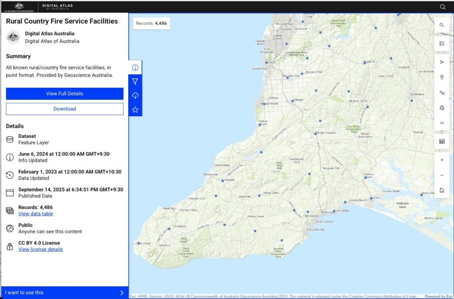The height and width of the screenshot is (299, 454).
Task: Open the top navigation search
Action: click(x=442, y=7)
